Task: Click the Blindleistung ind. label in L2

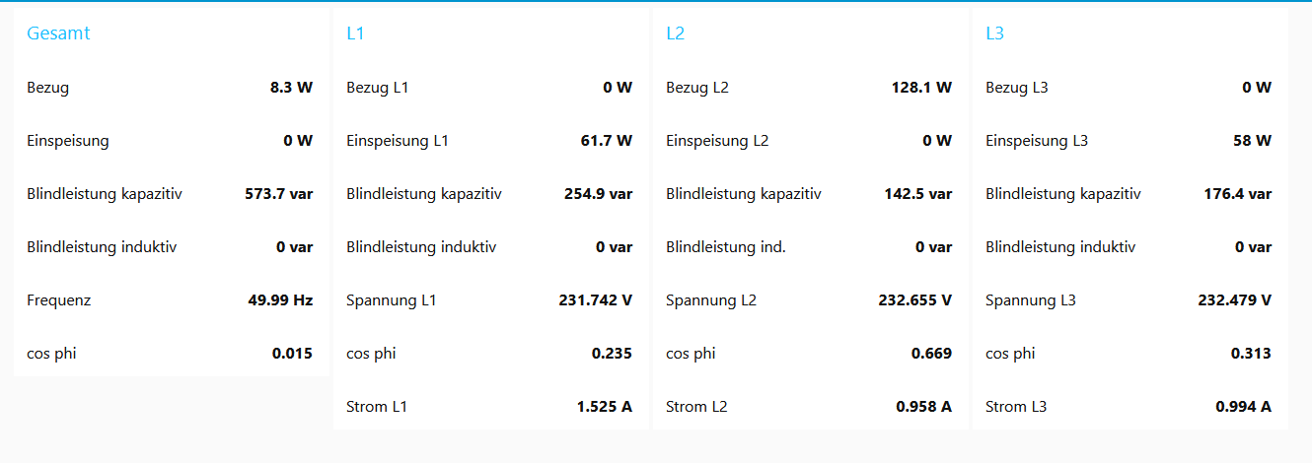Action: 726,247
